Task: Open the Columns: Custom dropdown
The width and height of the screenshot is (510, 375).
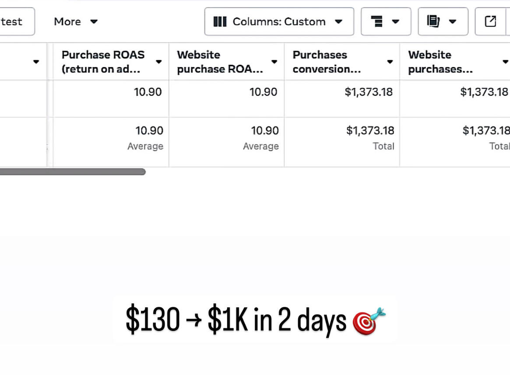Action: tap(279, 21)
